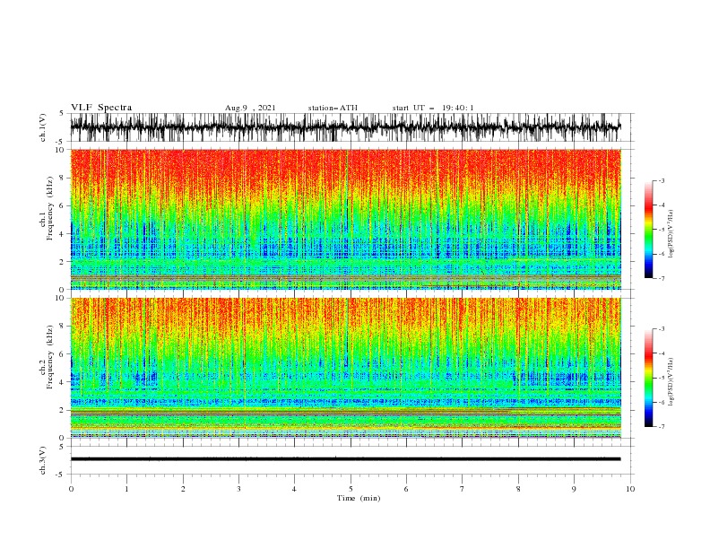Click the ch.1 waveform trace panel
The height and width of the screenshot is (549, 710).
tap(345, 127)
